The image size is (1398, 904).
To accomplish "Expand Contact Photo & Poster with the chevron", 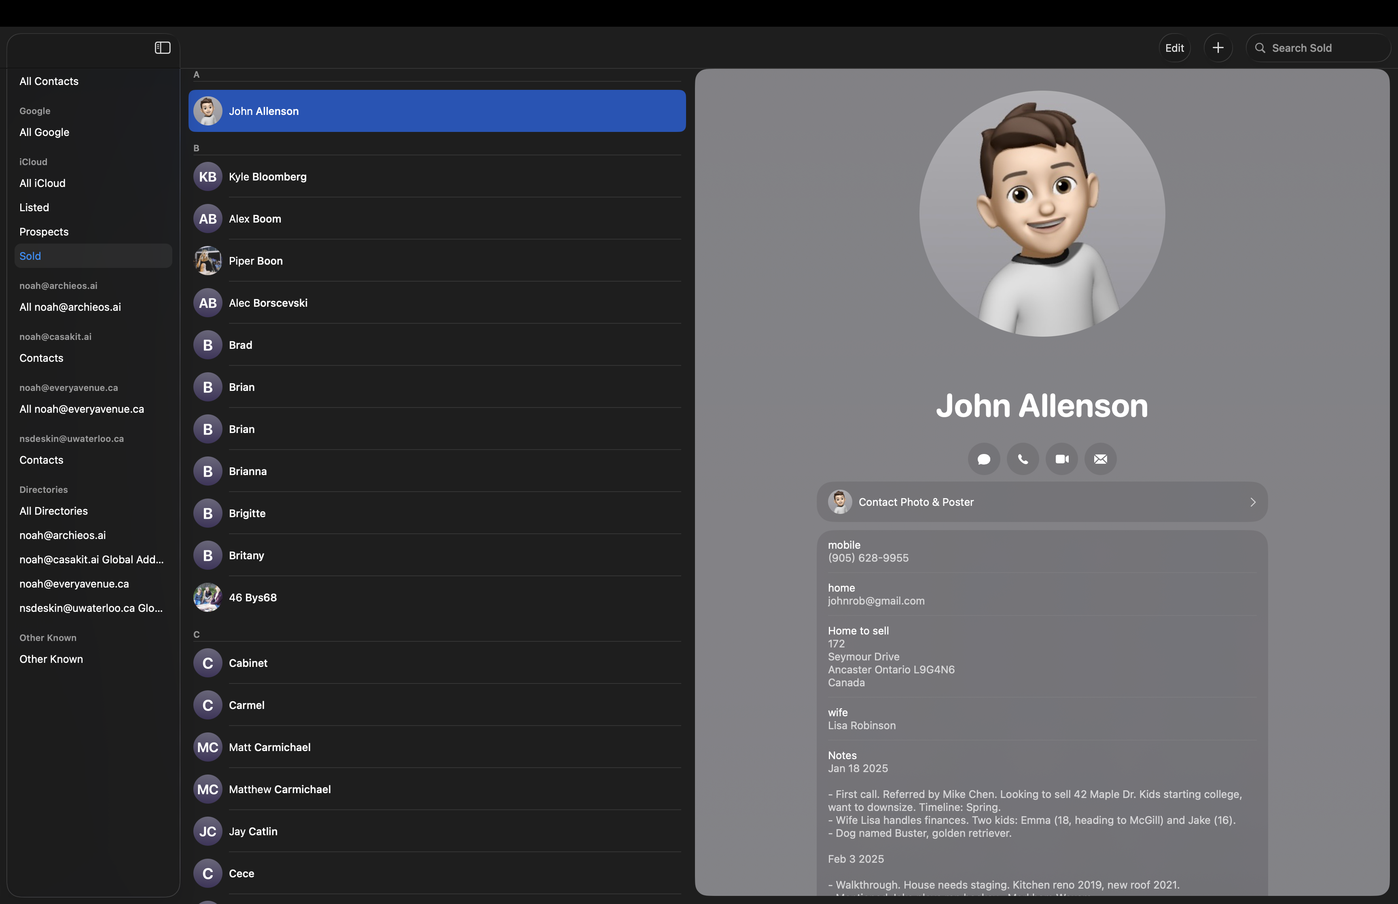I will click(x=1252, y=502).
